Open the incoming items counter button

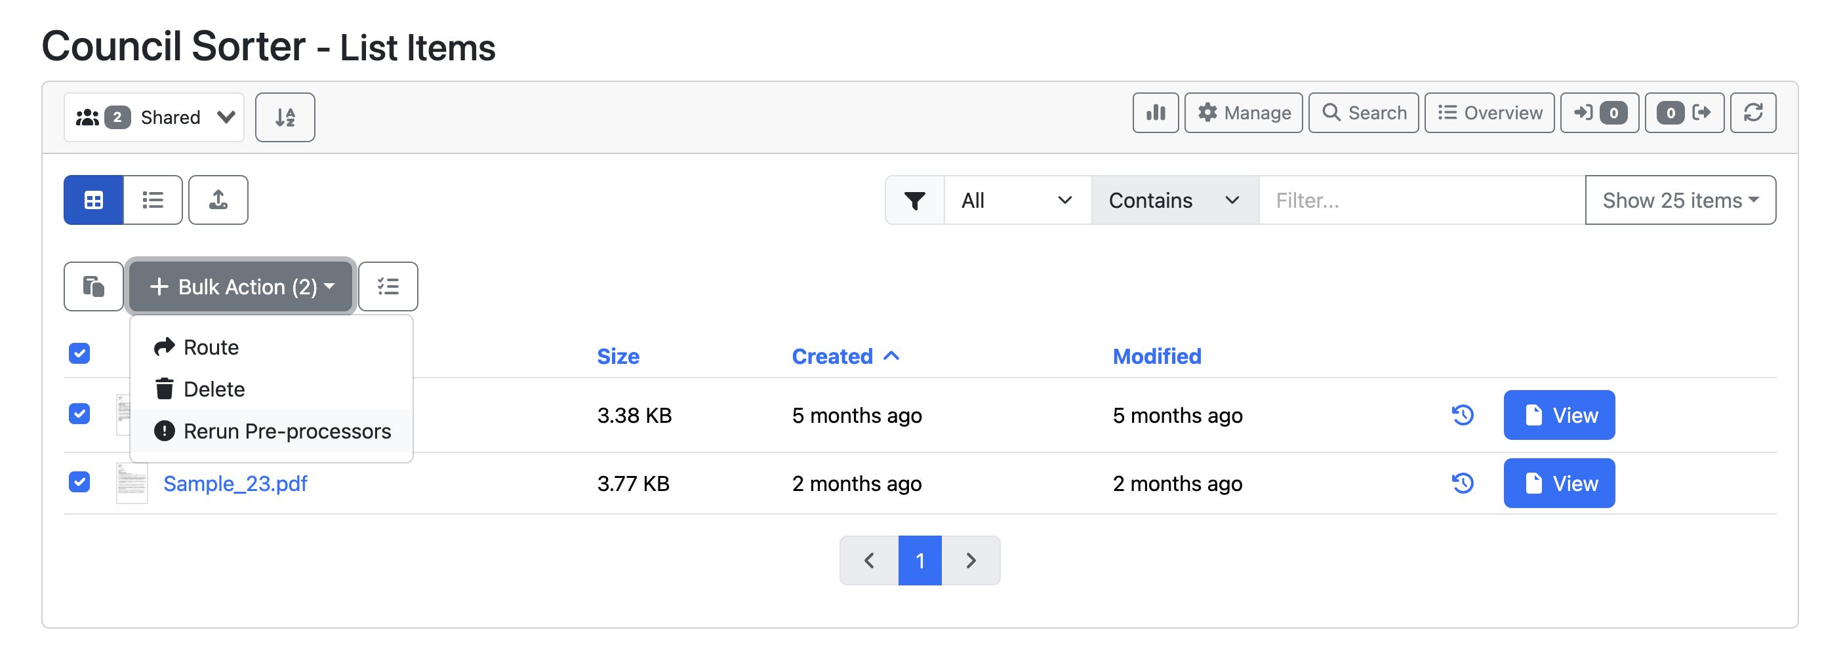point(1599,113)
